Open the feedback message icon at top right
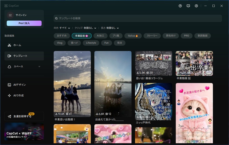The image size is (229, 145). (x=188, y=6)
